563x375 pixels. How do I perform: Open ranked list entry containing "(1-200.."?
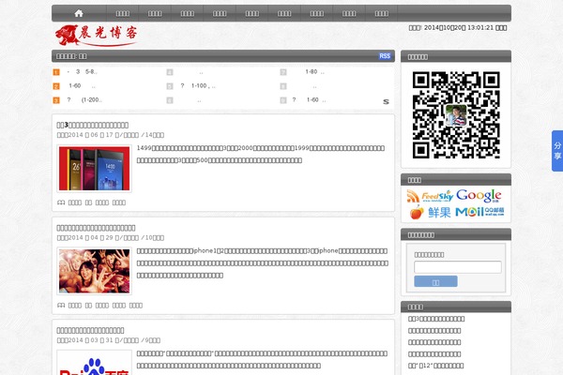[84, 99]
